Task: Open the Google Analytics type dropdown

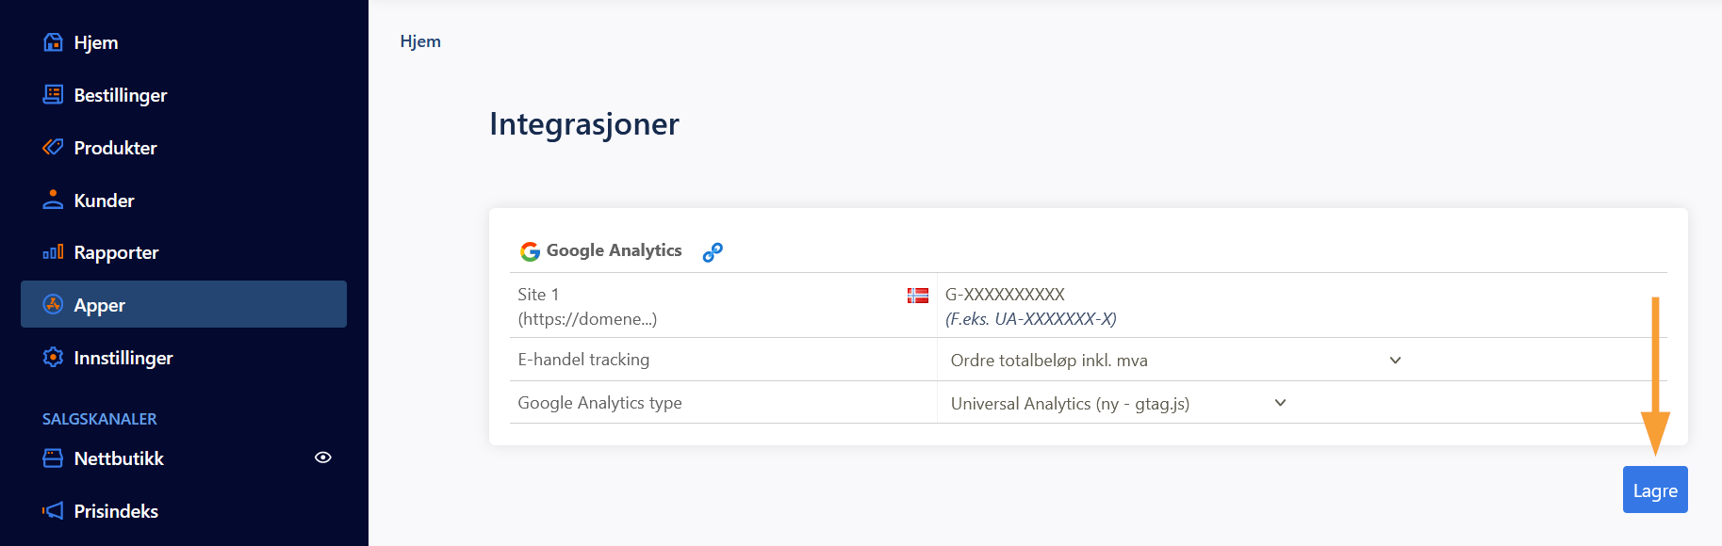Action: pos(1117,404)
